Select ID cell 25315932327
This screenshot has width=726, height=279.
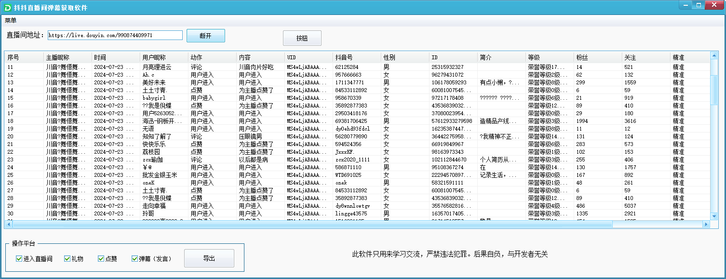tap(447, 67)
